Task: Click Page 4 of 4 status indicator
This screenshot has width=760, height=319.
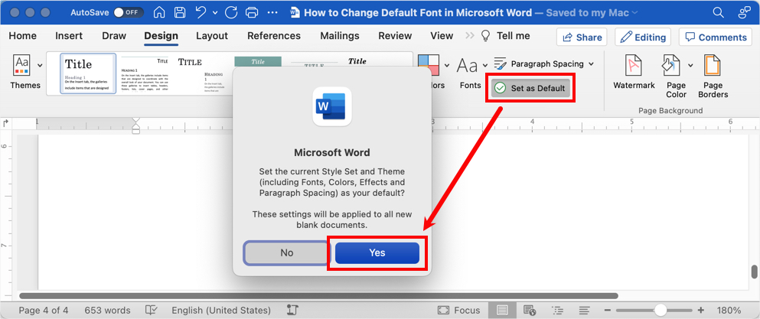Action: [x=43, y=311]
